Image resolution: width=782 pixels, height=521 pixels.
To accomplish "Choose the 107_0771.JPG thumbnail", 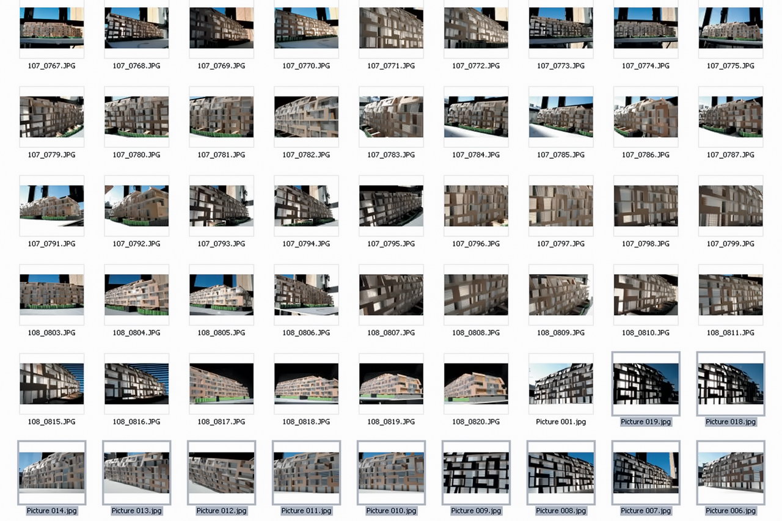I will click(x=391, y=28).
